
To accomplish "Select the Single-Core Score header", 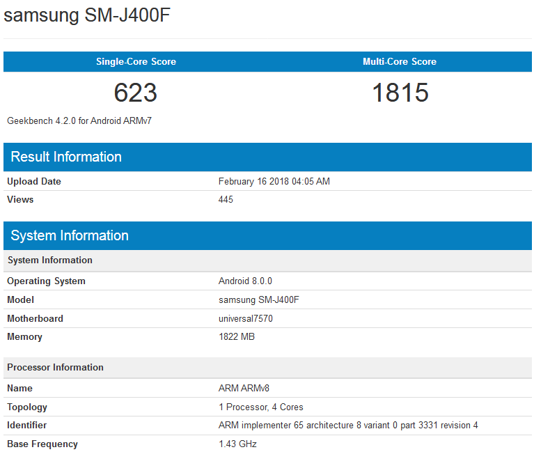I will tap(136, 62).
